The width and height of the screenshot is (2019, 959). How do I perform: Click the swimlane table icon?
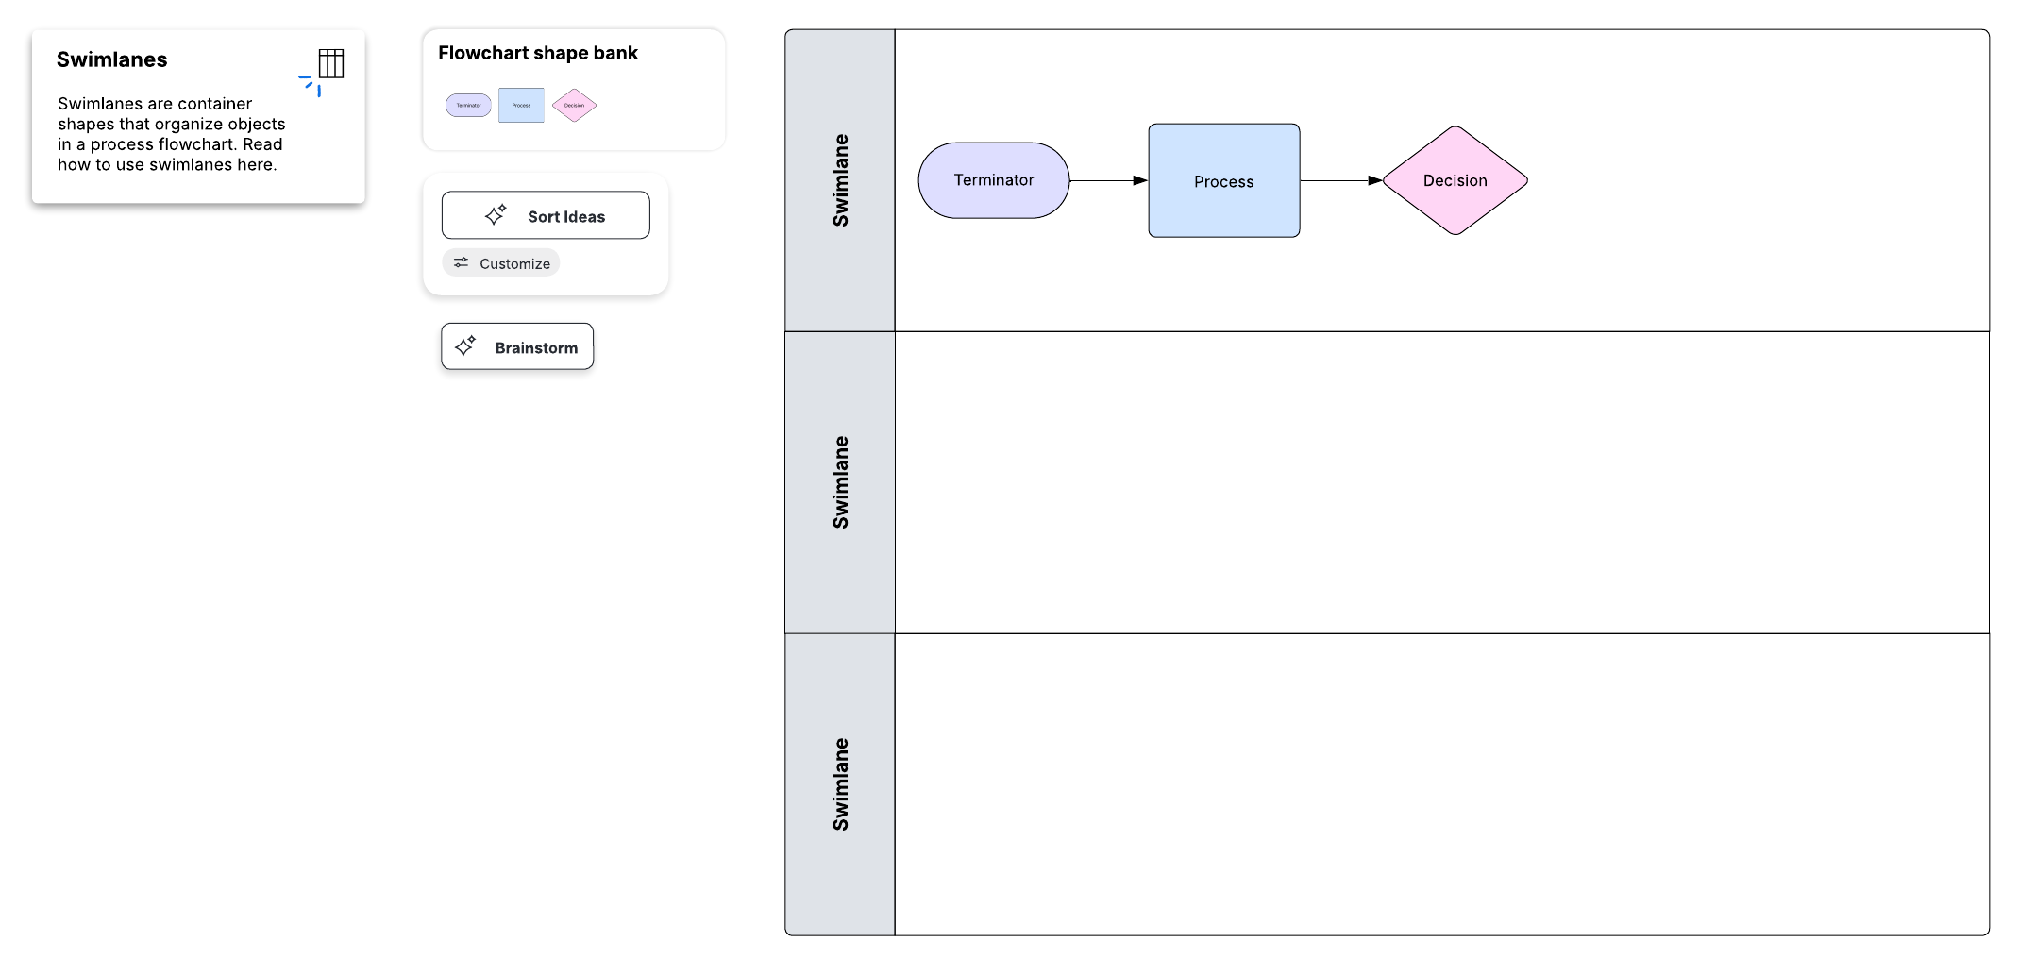330,64
